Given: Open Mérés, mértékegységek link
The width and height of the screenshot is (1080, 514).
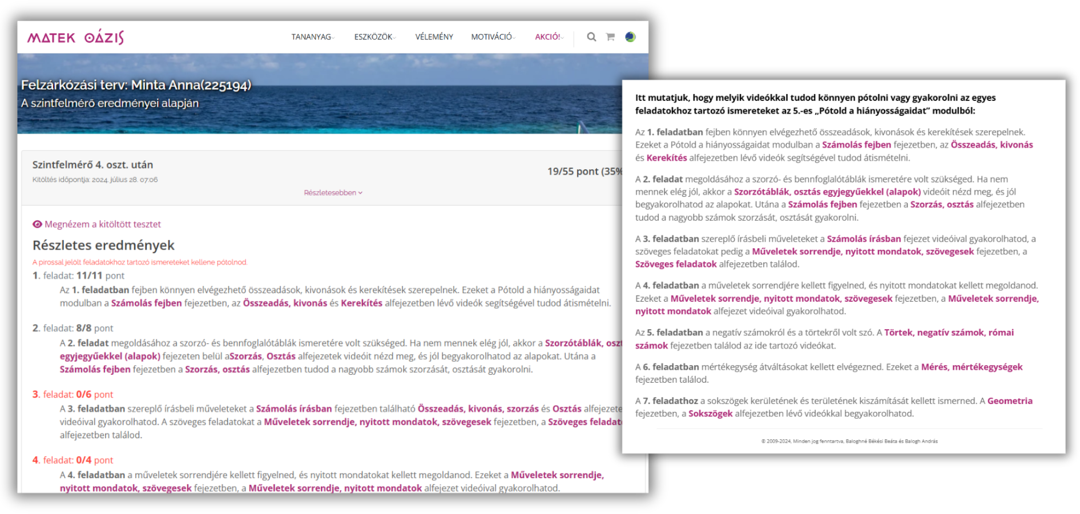Looking at the screenshot, I should [972, 367].
